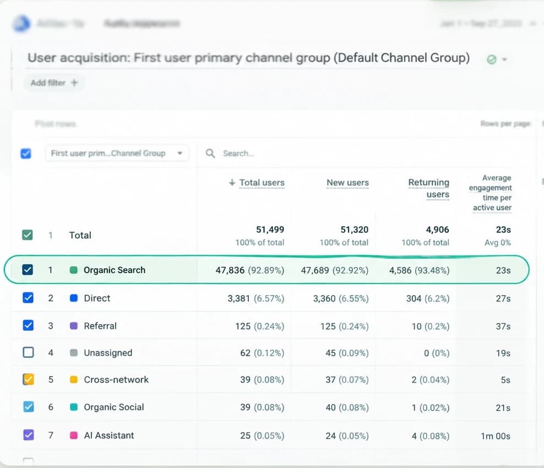The height and width of the screenshot is (468, 544).
Task: Click the blue Direct color swatch
Action: click(x=74, y=298)
